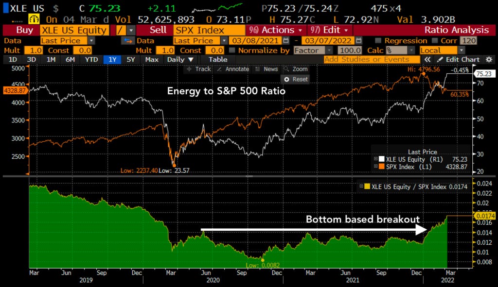498x287 pixels.
Task: Click the 4328.87 left axis price tag
Action: point(15,90)
